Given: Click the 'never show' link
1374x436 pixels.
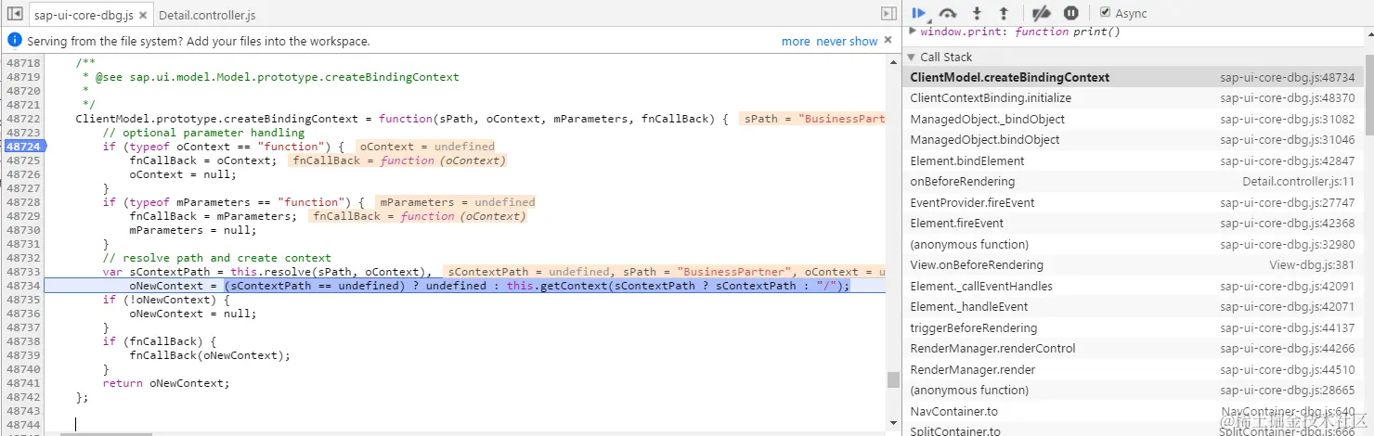Looking at the screenshot, I should click(847, 41).
